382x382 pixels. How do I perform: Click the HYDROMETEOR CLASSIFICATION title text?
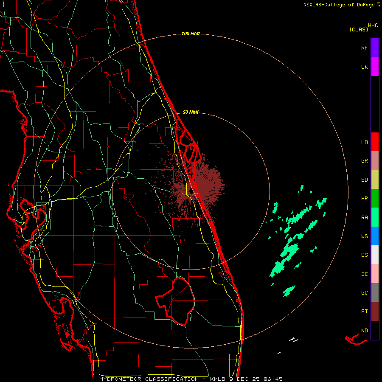click(x=149, y=379)
